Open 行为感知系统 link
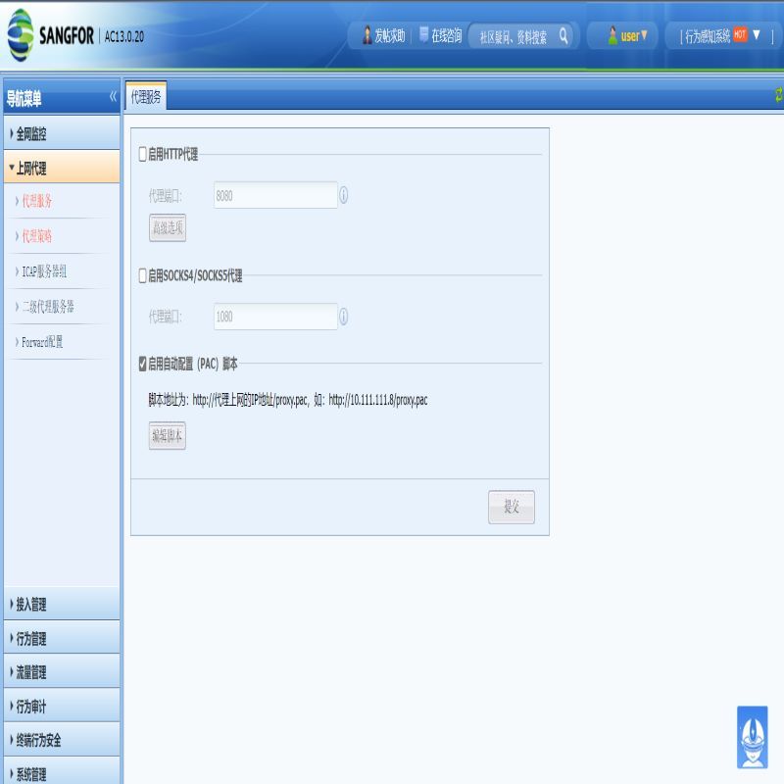784x784 pixels. click(708, 36)
